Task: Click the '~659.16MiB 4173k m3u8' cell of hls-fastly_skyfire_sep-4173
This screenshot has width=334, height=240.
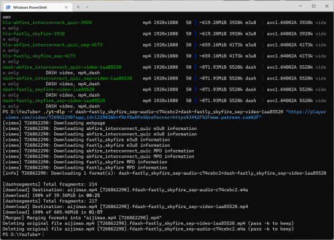Action: click(x=228, y=56)
